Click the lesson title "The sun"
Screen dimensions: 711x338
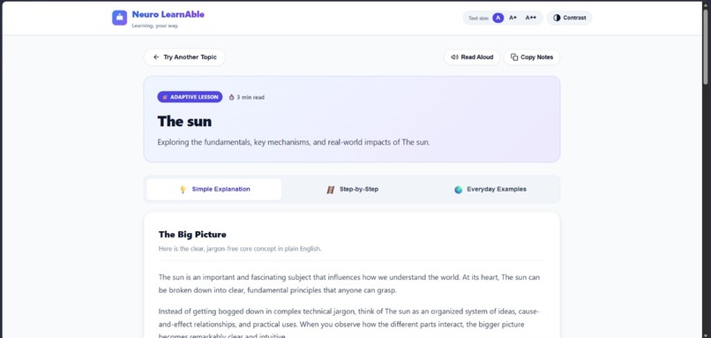pyautogui.click(x=184, y=121)
